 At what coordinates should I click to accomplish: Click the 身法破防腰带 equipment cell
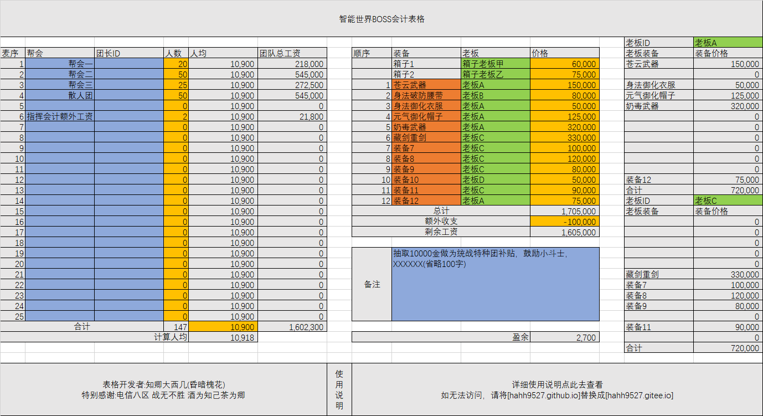tap(426, 96)
